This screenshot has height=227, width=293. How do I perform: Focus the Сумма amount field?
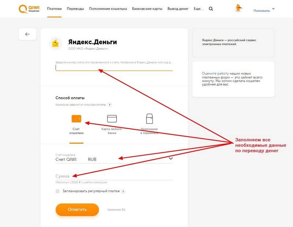[x=114, y=176]
